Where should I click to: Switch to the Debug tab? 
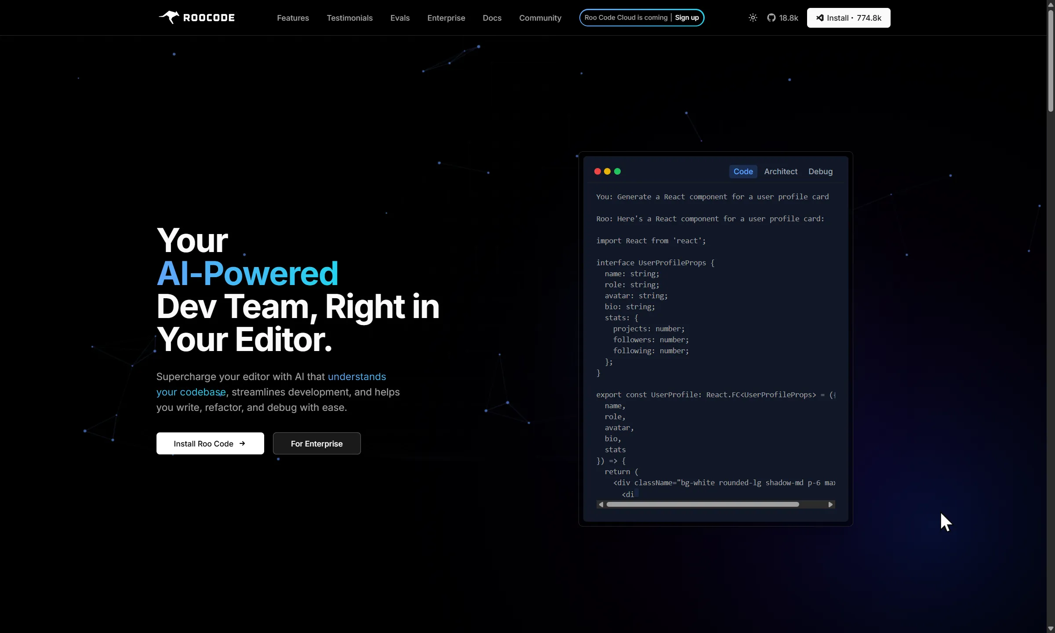point(820,172)
